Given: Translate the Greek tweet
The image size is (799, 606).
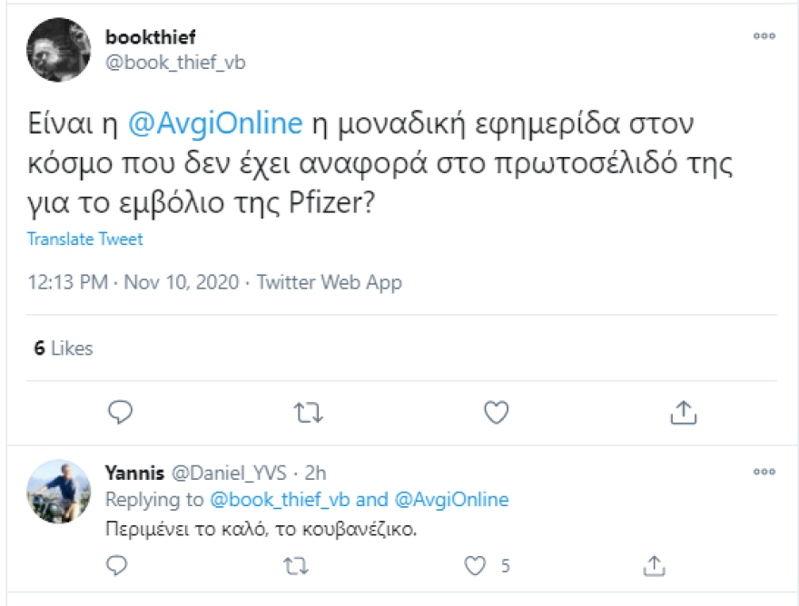Looking at the screenshot, I should point(85,239).
